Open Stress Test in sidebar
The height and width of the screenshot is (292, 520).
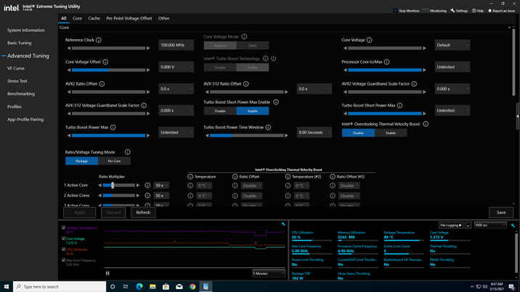click(17, 81)
